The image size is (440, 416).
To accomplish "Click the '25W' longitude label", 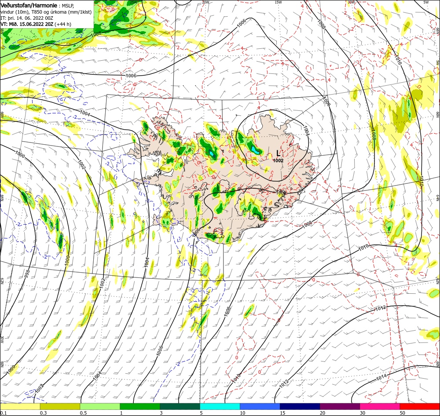I will (134, 2).
